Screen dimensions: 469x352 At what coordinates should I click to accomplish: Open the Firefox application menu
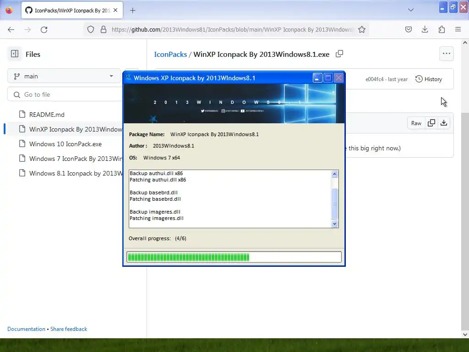458,29
